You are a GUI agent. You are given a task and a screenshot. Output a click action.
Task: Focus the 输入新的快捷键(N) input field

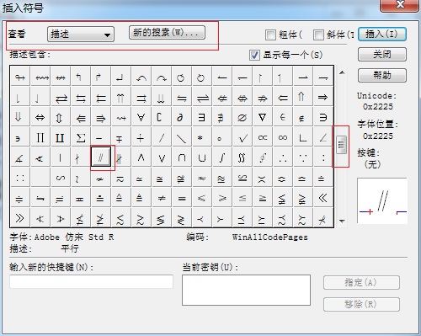pyautogui.click(x=91, y=281)
